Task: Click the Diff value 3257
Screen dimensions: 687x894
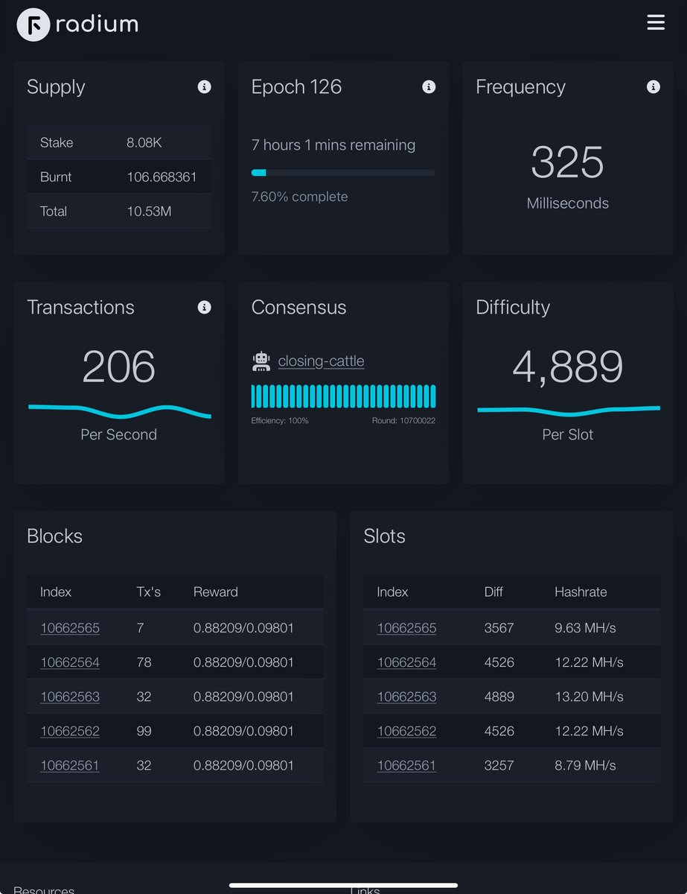Action: pyautogui.click(x=499, y=765)
